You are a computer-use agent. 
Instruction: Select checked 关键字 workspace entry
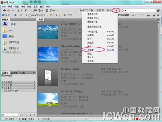click(100, 50)
